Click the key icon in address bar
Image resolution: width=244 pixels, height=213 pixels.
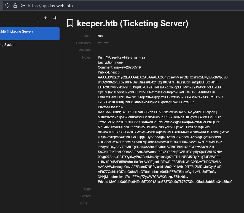click(23, 6)
